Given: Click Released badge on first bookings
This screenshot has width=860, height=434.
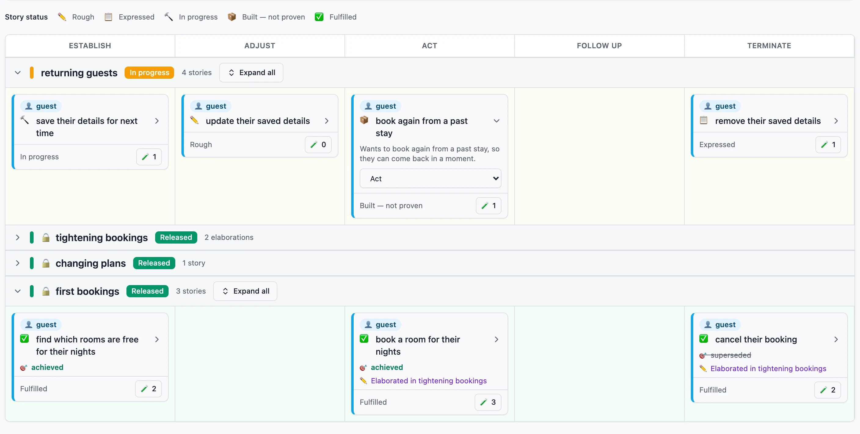Looking at the screenshot, I should click(147, 291).
